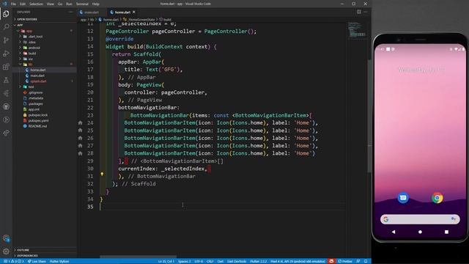Click the code minimap

tap(357, 30)
